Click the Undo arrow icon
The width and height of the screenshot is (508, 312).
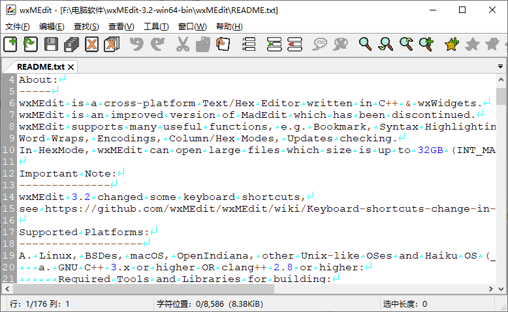[136, 44]
